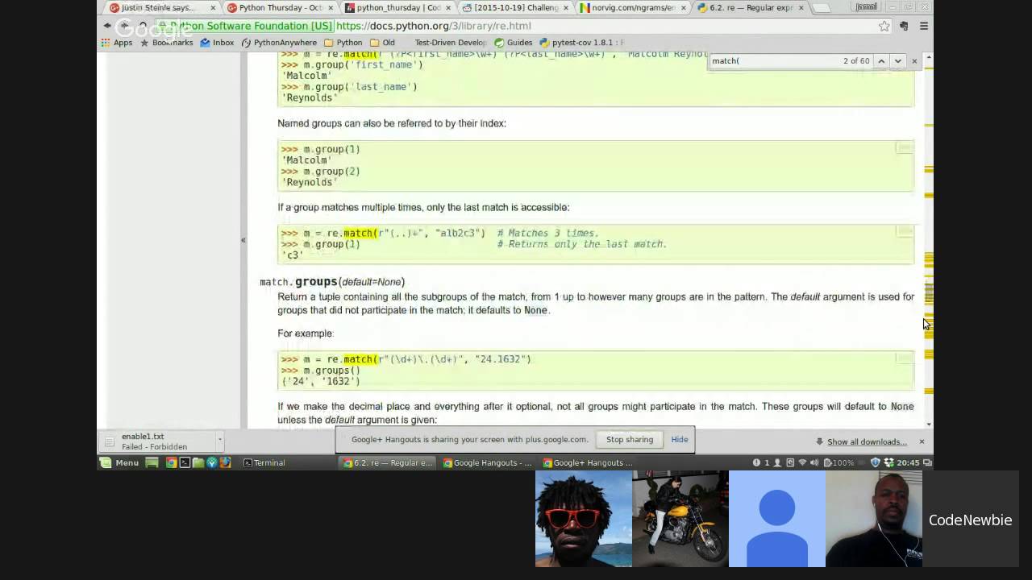Click Stop sharing button

click(x=630, y=440)
